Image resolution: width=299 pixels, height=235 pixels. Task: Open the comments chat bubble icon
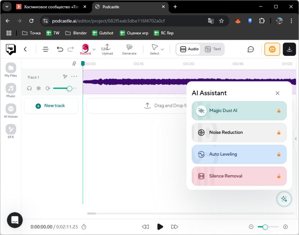coord(250,49)
